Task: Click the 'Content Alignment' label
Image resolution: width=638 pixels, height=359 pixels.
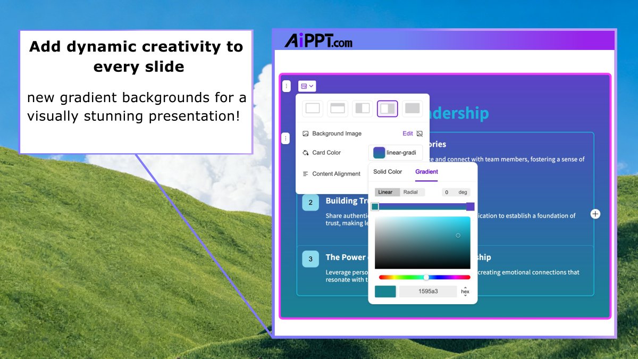Action: [x=337, y=174]
